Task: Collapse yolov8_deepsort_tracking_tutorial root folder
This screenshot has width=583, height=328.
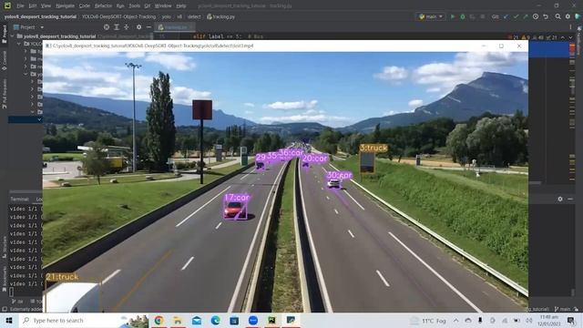Action: (x=12, y=36)
